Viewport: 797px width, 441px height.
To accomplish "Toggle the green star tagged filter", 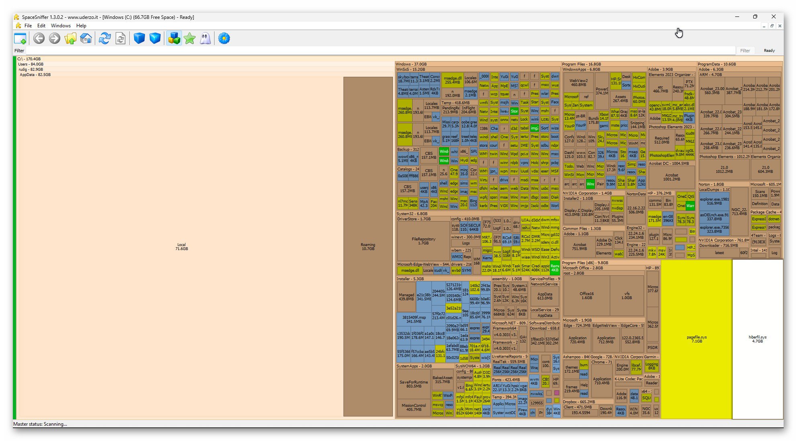I will coord(190,39).
